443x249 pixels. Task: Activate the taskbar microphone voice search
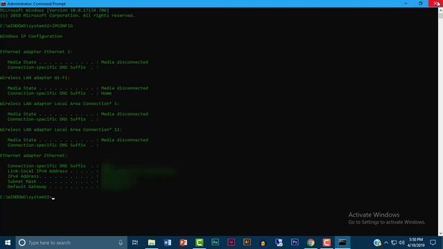(x=120, y=243)
